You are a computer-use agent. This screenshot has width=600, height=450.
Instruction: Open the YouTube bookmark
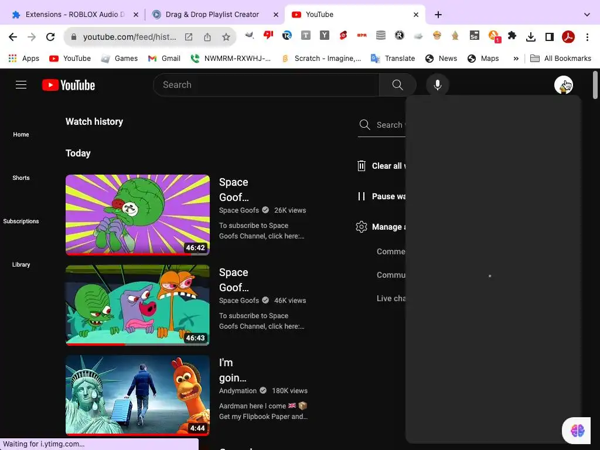pyautogui.click(x=70, y=59)
